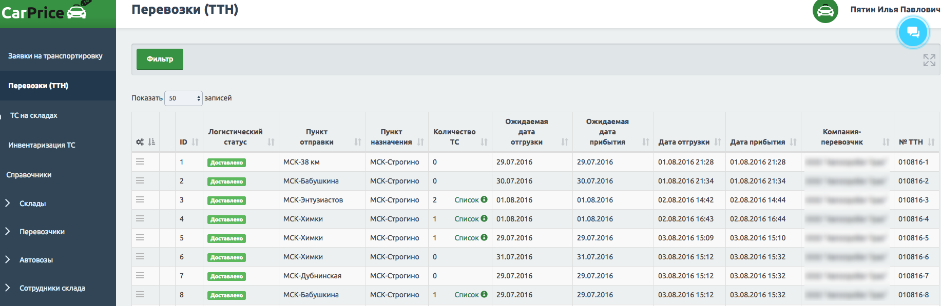This screenshot has height=306, width=941.
Task: Sort by Логистический статус column
Action: point(271,142)
